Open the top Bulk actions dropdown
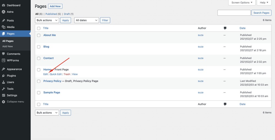Screen dimensions: 275x140 (x=47, y=20)
